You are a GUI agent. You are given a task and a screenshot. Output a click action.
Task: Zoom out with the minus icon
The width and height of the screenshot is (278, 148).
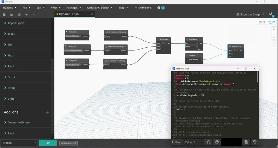click(x=274, y=37)
